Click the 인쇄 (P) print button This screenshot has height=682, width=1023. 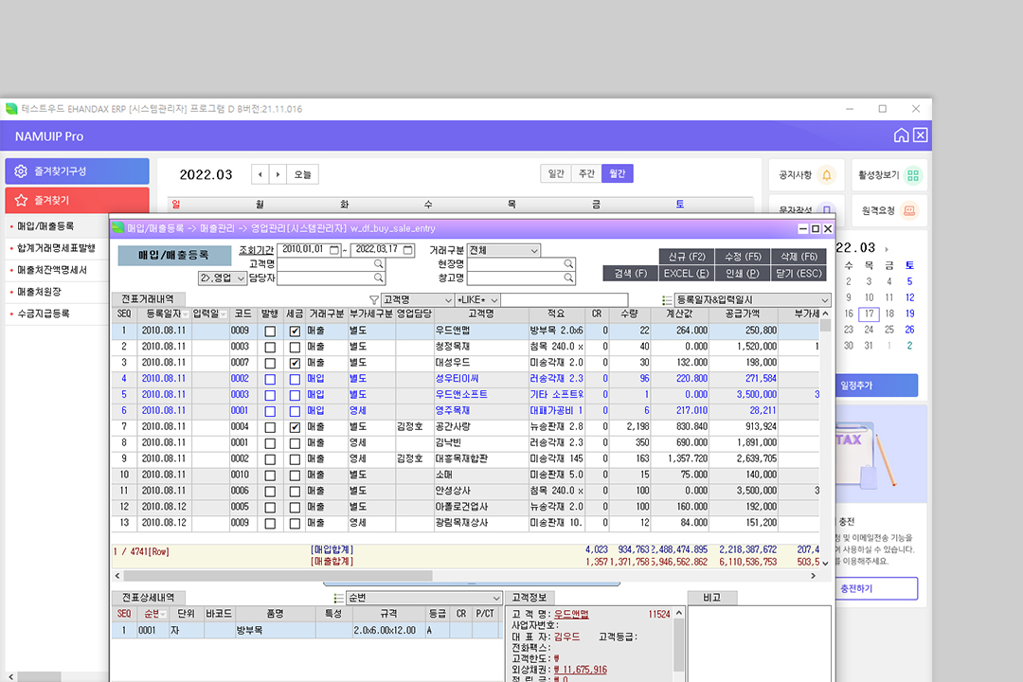[x=744, y=274]
